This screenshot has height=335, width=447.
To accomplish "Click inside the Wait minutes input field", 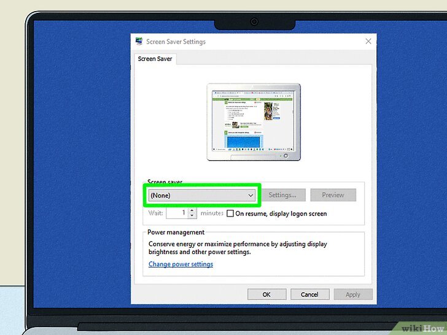I will (175, 214).
